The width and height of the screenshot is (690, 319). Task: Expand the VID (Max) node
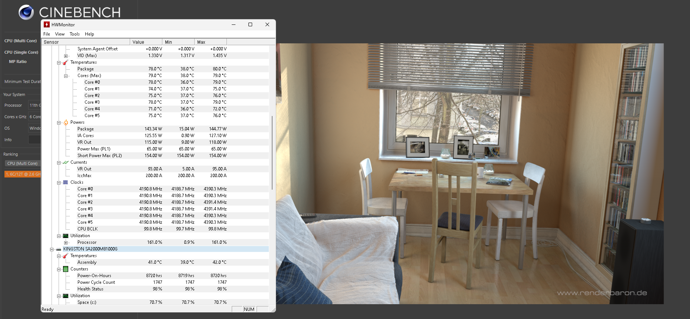tap(66, 56)
